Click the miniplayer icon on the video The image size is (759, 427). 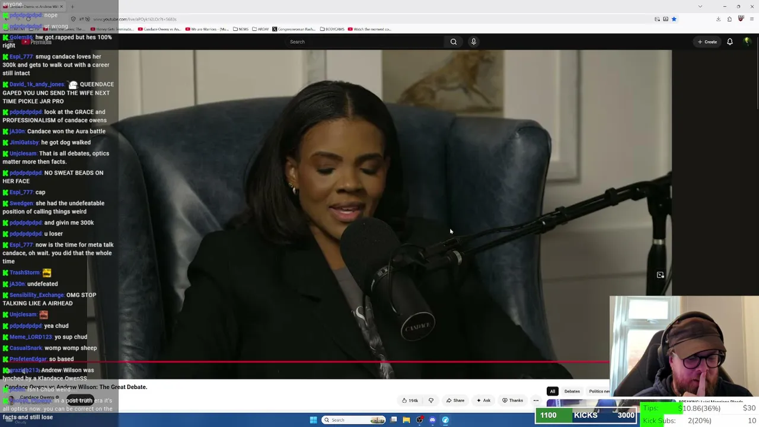660,275
